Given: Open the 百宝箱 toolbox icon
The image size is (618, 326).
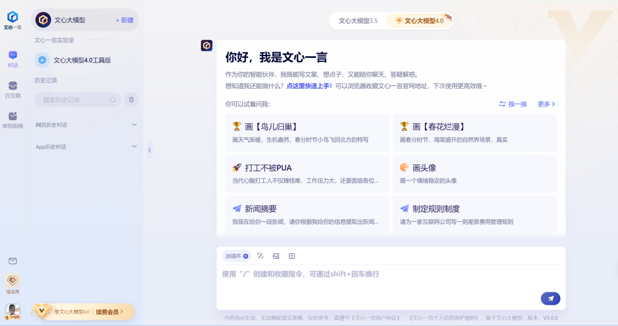Looking at the screenshot, I should [13, 89].
